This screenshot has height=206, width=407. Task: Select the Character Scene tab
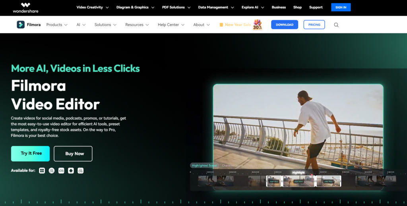[x=232, y=166]
